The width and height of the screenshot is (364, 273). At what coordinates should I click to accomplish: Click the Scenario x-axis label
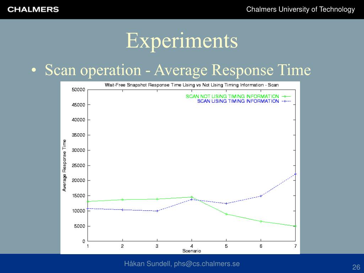(192, 251)
